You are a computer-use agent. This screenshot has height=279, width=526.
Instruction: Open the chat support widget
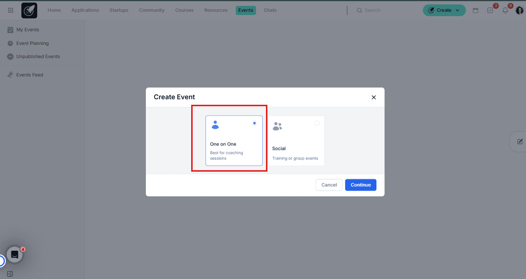tap(15, 254)
